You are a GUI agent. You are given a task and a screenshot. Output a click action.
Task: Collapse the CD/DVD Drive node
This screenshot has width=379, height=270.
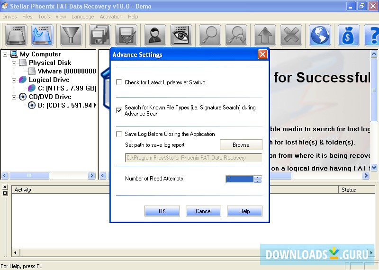[14, 97]
